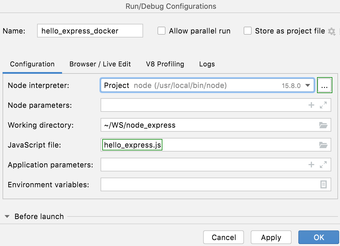Click the hello_express_docker name field

(x=90, y=31)
